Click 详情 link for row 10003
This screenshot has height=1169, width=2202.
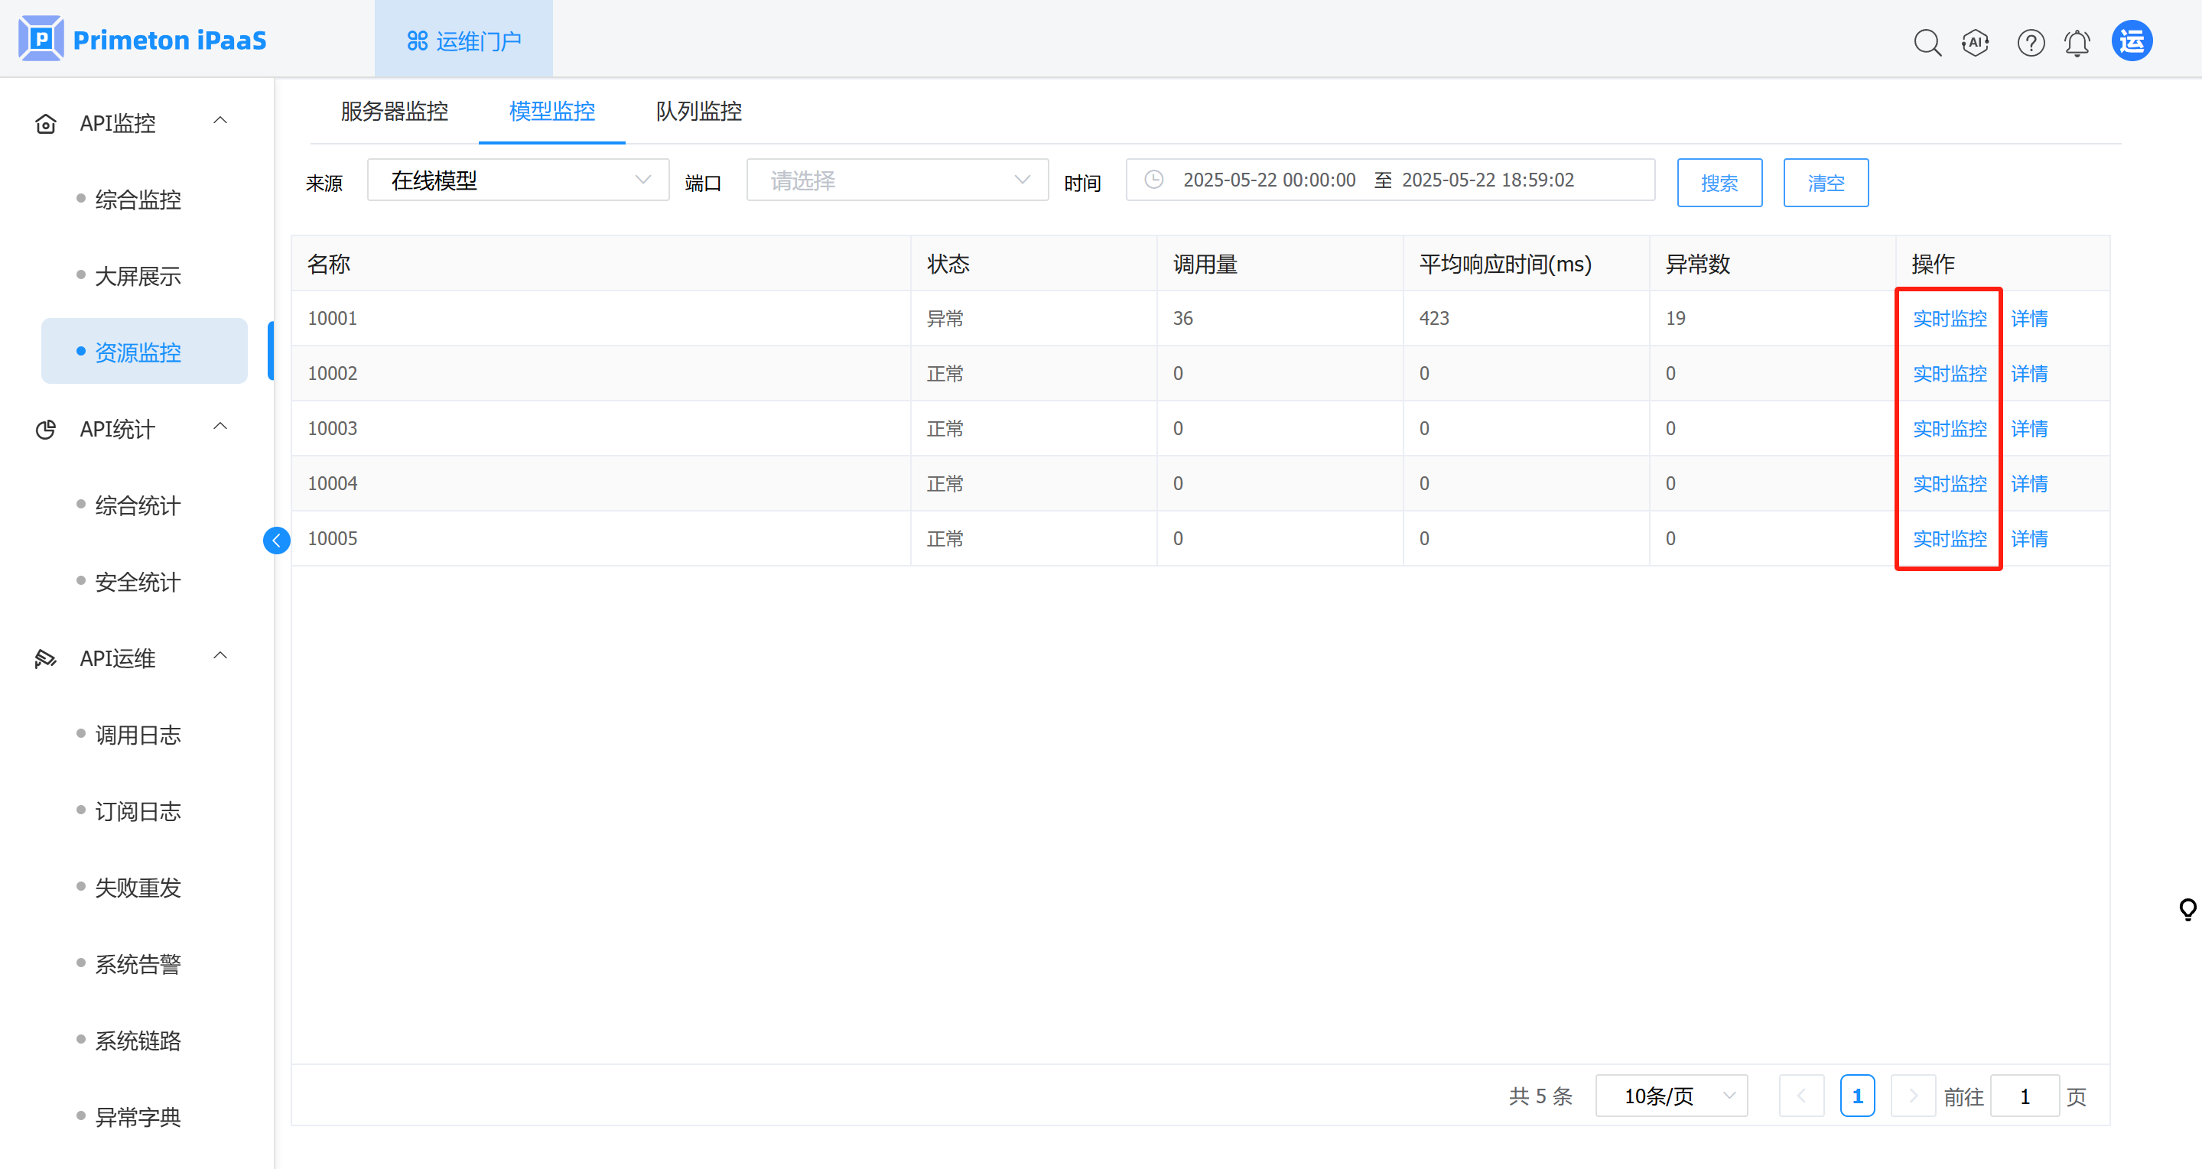coord(2028,429)
